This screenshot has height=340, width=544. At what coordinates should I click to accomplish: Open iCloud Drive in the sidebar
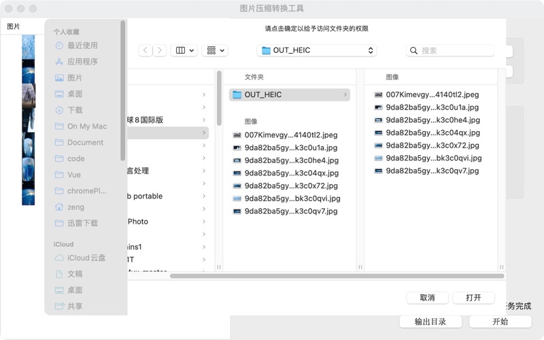(86, 258)
